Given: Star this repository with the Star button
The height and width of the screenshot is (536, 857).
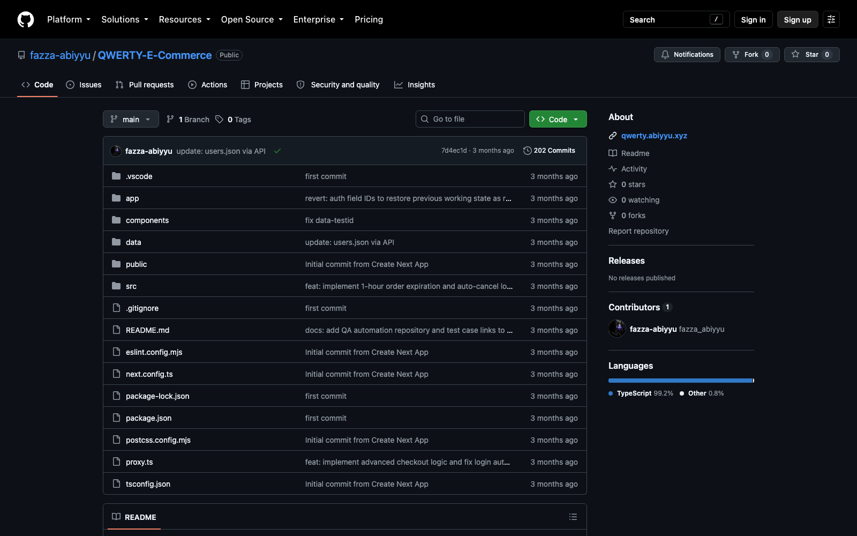Looking at the screenshot, I should [812, 55].
